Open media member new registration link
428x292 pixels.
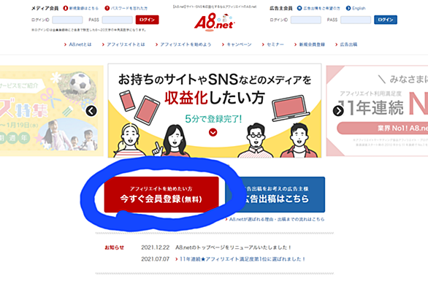(81, 8)
